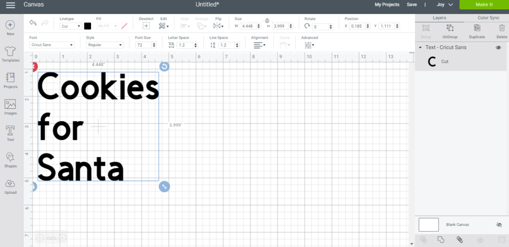Open the Font dropdown showing Cricut Sans
This screenshot has width=509, height=247.
point(52,45)
